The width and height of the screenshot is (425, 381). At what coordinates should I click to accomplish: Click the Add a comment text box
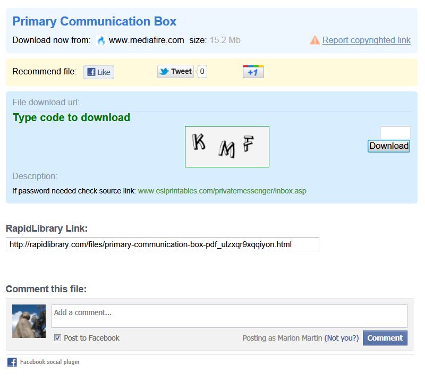[229, 316]
